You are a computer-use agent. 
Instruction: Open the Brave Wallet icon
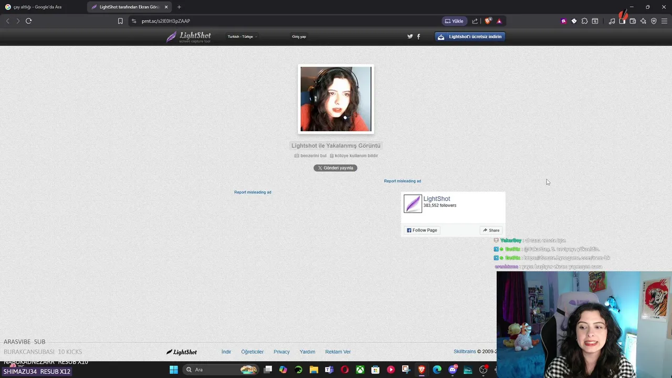(x=633, y=21)
